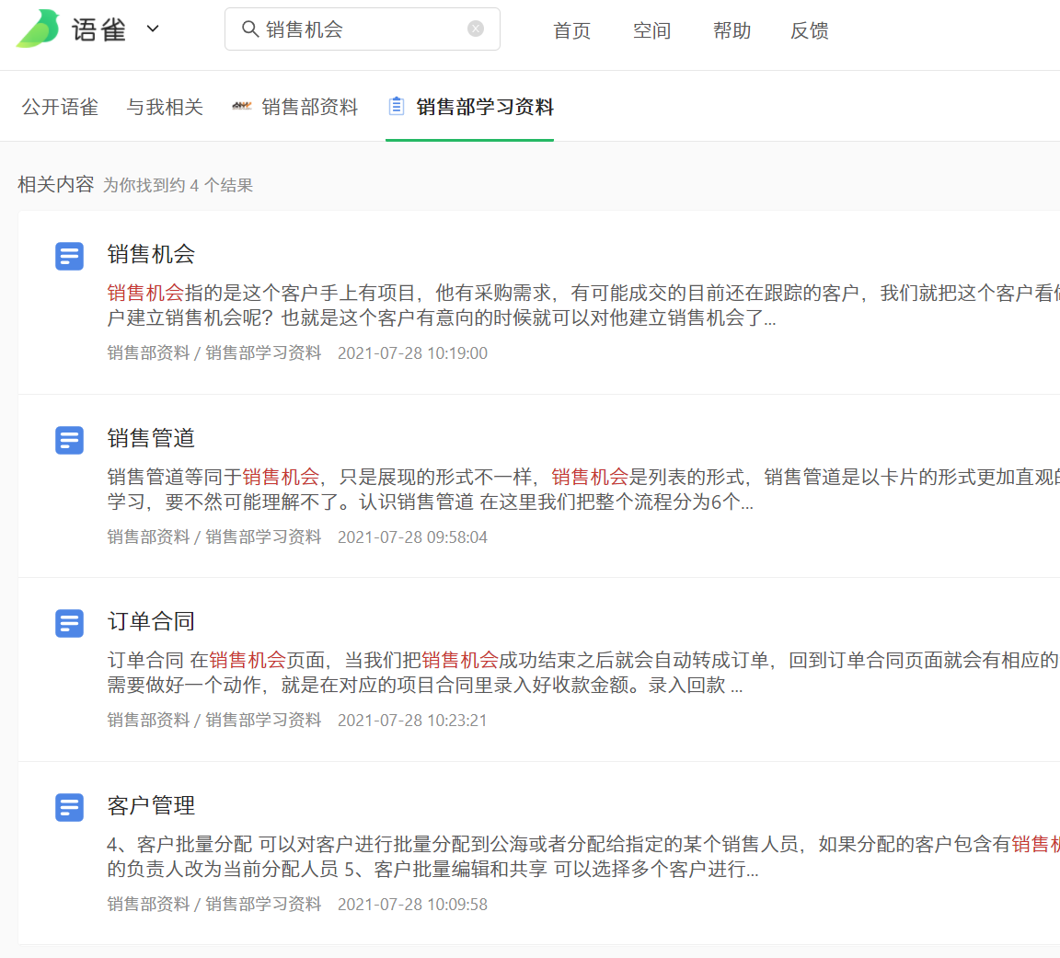Expand the workspace switcher chevron next to logo
The height and width of the screenshot is (958, 1060).
coord(153,29)
